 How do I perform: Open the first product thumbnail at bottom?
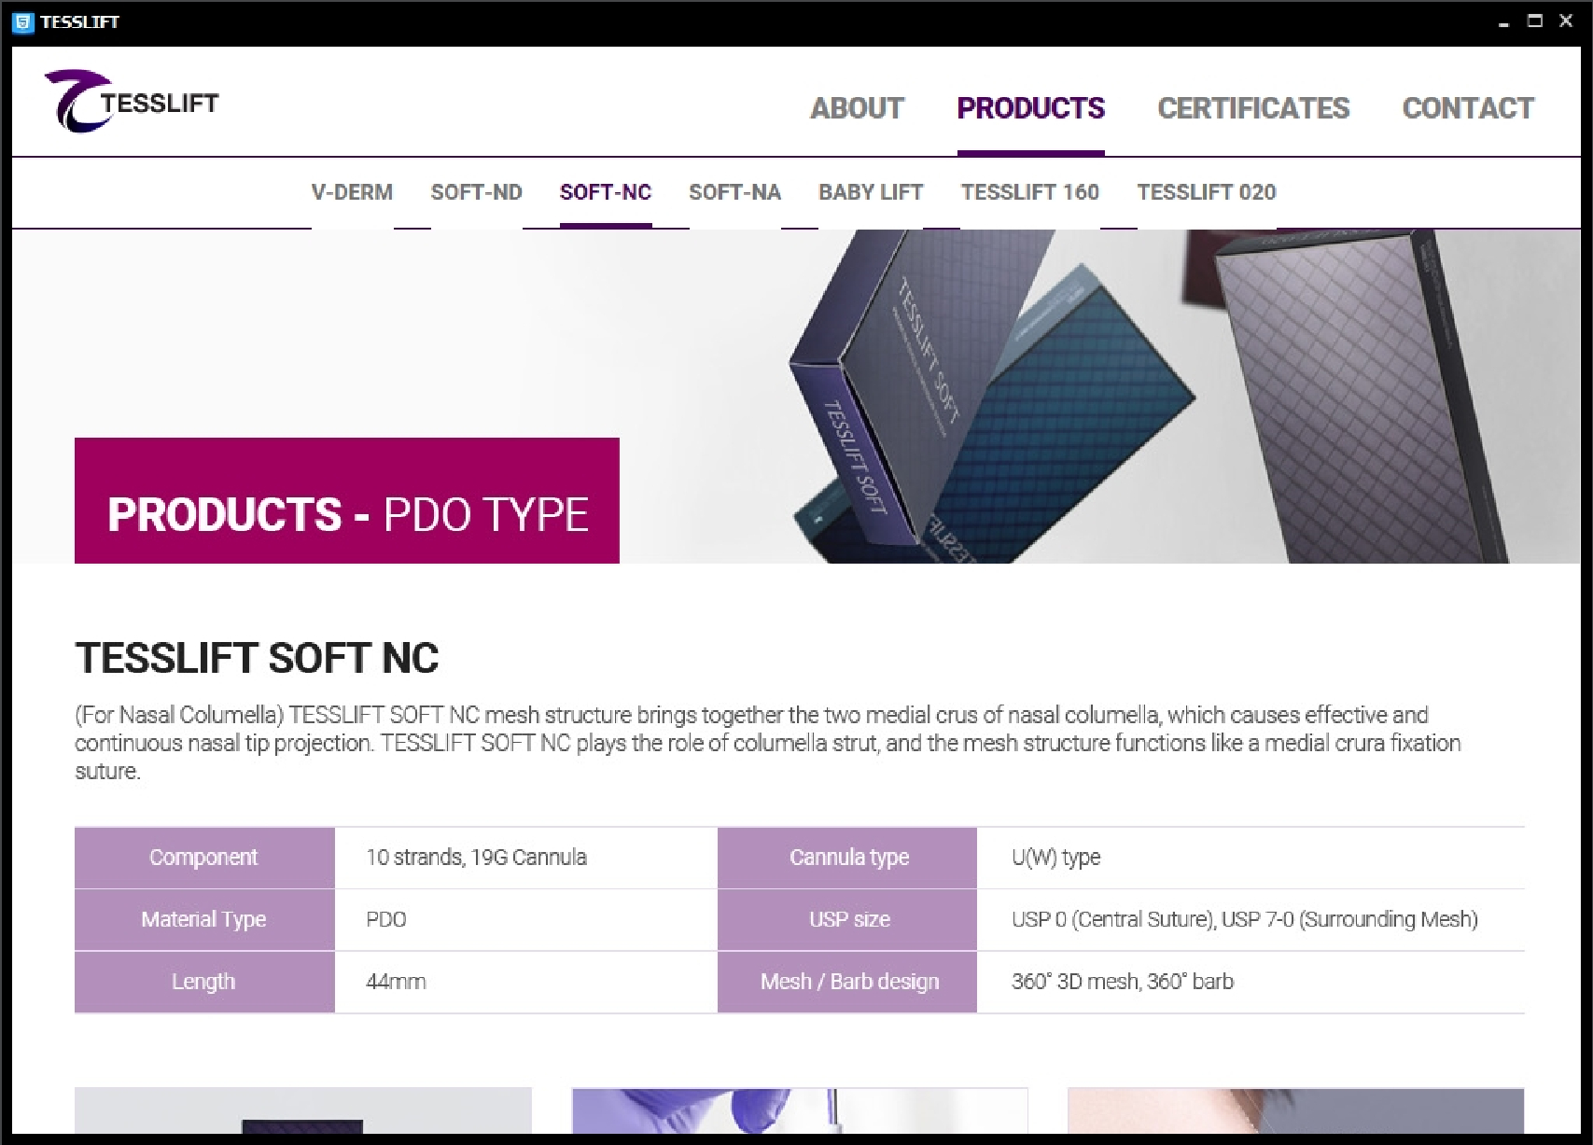303,1111
